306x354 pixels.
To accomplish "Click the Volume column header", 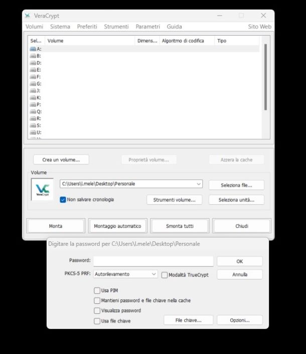I will (x=90, y=41).
